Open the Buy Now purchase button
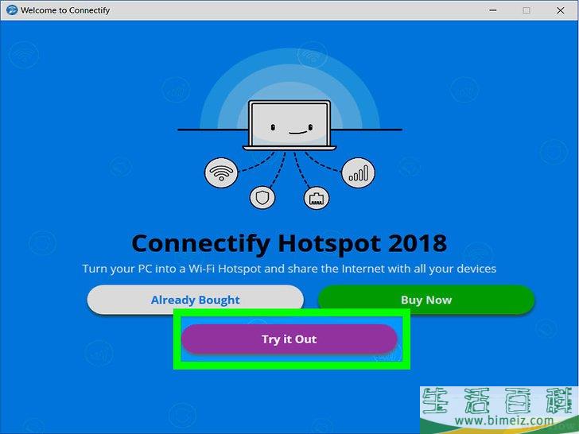Screen dimensions: 579x434 coord(426,300)
